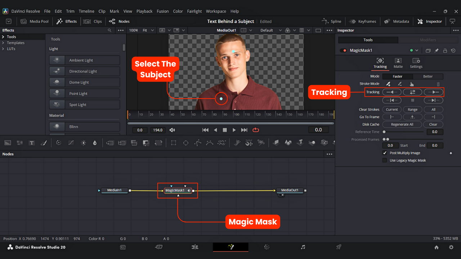Clear All strokes in the Inspector
This screenshot has width=461, height=259.
(434, 109)
